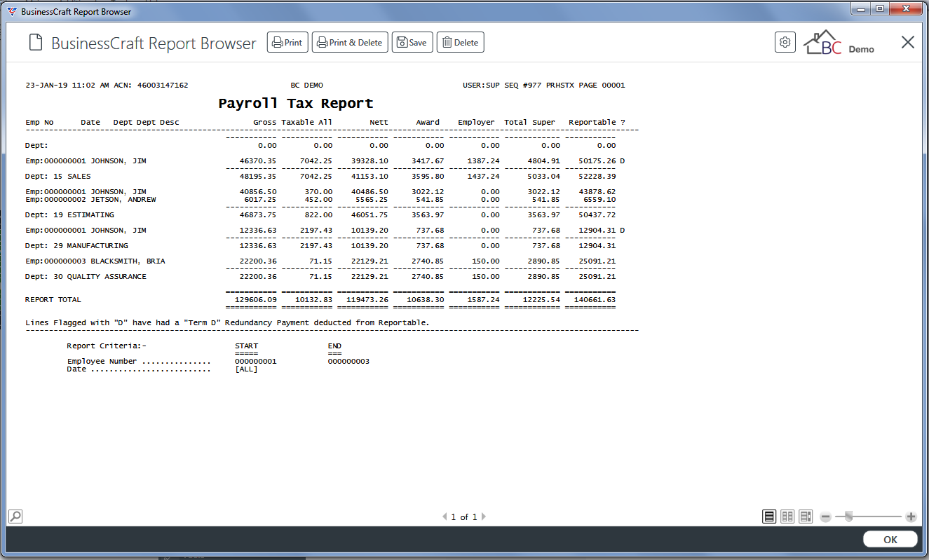Open settings gear icon
The height and width of the screenshot is (560, 929).
click(785, 42)
